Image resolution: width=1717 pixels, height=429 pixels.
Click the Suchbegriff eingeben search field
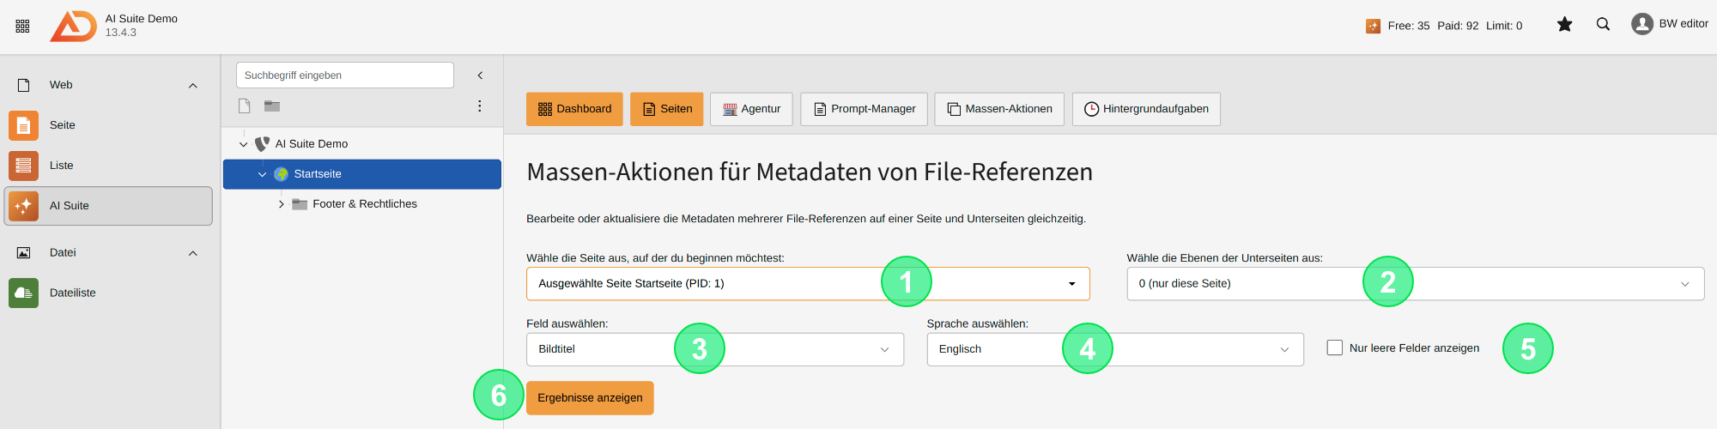click(345, 76)
